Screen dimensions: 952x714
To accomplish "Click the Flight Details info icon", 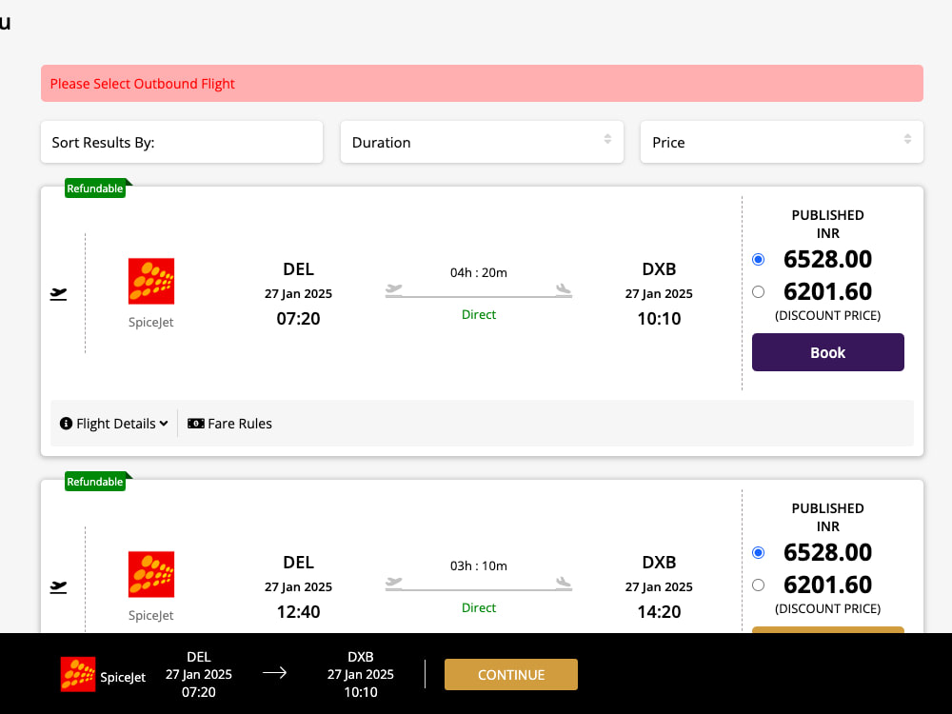I will (x=67, y=424).
